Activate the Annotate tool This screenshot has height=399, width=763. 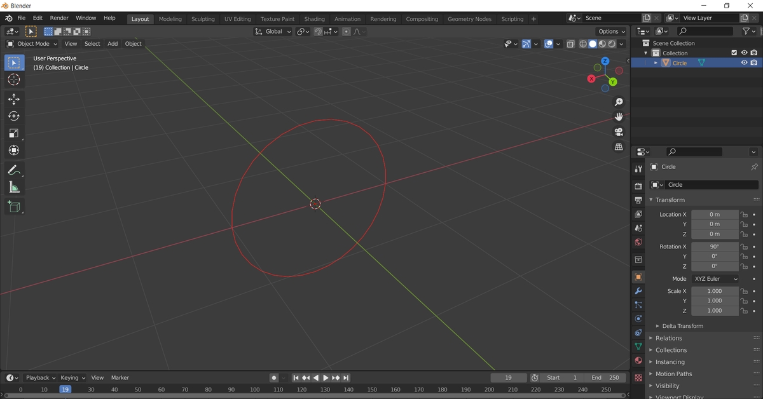pos(14,170)
